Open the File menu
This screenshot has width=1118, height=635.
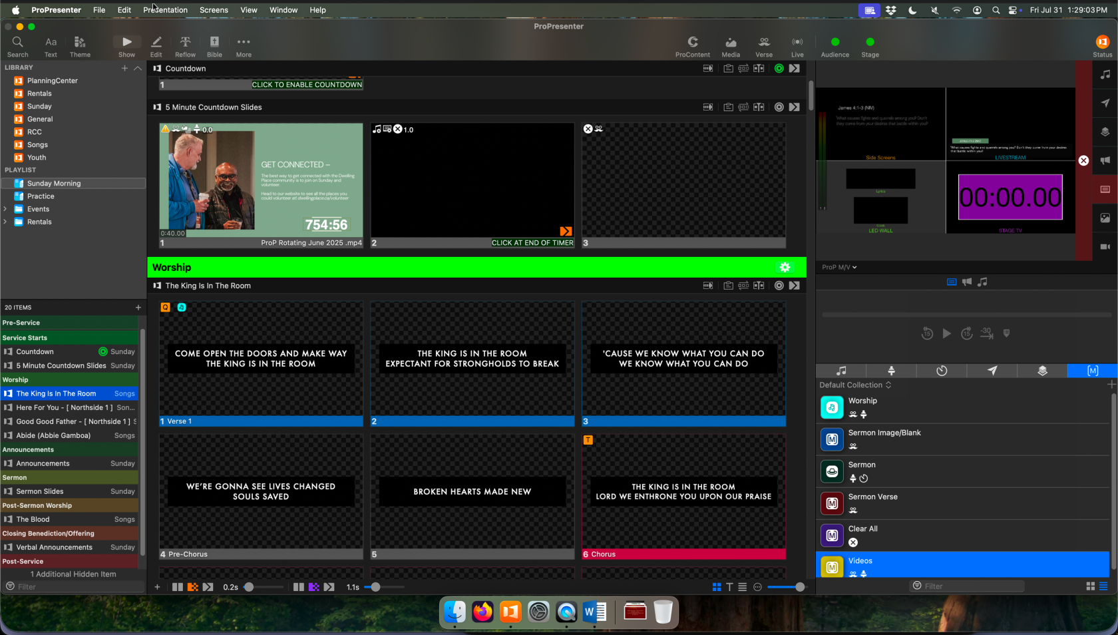tap(99, 10)
